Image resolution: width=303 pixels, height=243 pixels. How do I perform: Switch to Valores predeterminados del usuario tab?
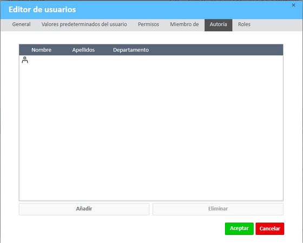point(84,24)
